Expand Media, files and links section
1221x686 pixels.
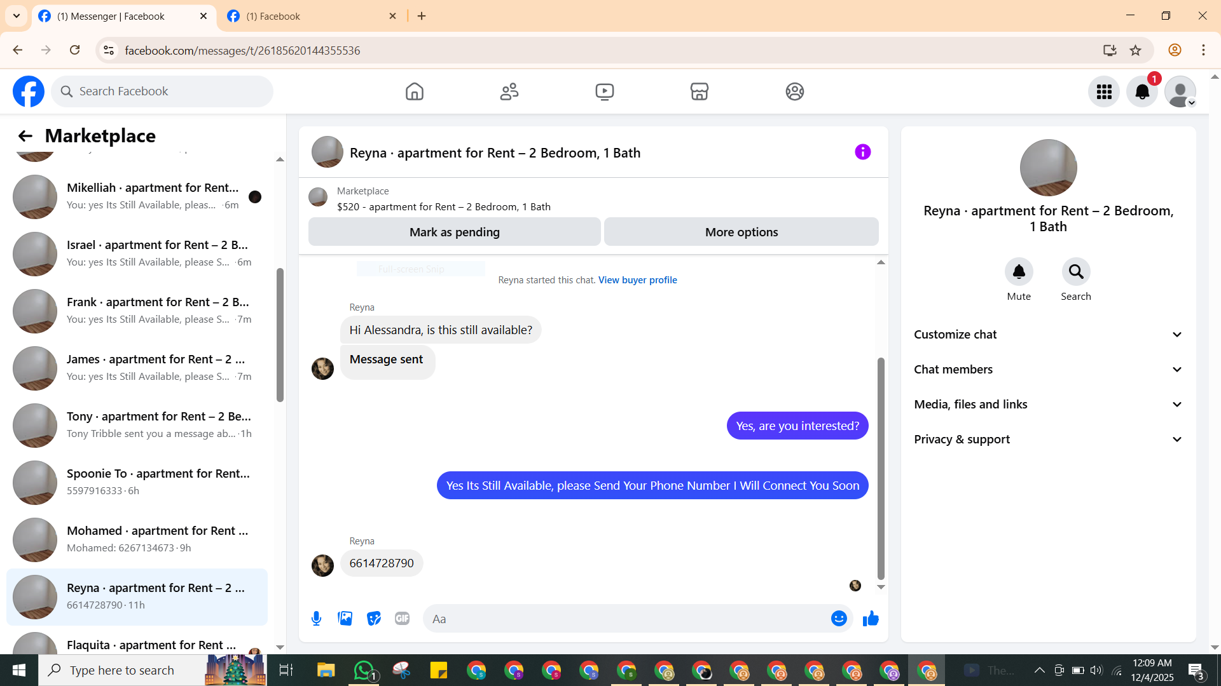(1048, 405)
